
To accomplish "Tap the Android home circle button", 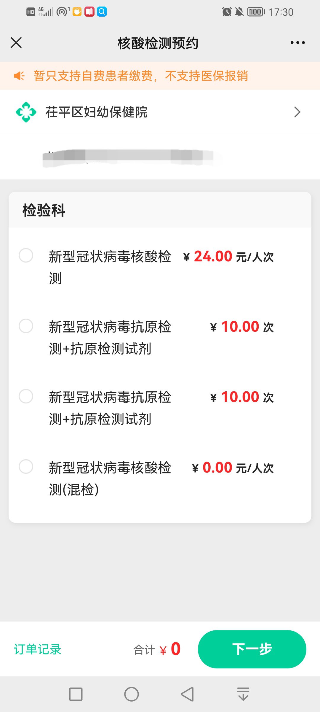I will tap(132, 694).
